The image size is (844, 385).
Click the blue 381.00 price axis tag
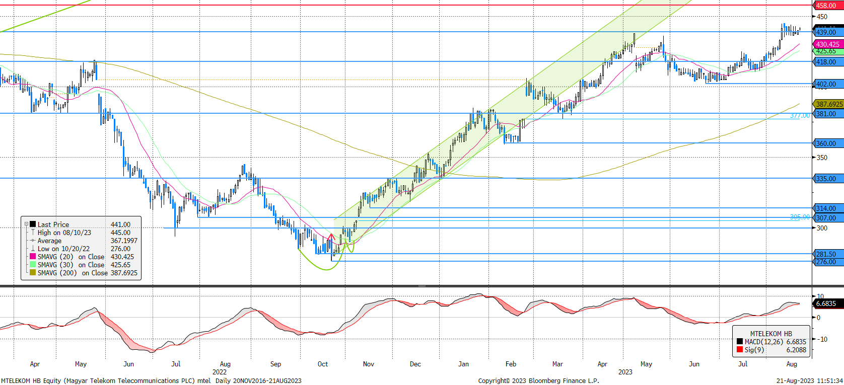pos(828,114)
